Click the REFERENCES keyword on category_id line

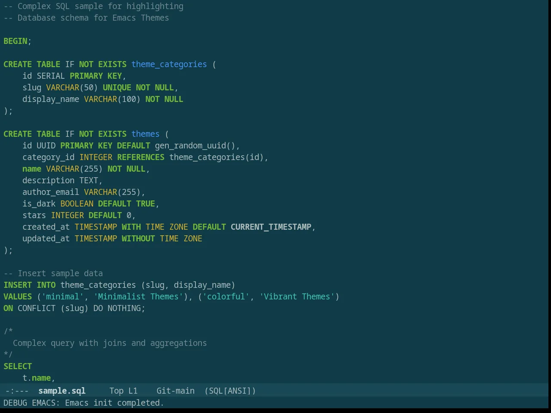pos(141,157)
